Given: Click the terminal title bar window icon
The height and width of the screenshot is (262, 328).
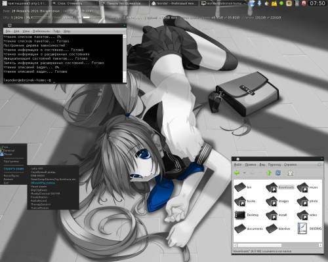Looking at the screenshot, I should (x=9, y=26).
